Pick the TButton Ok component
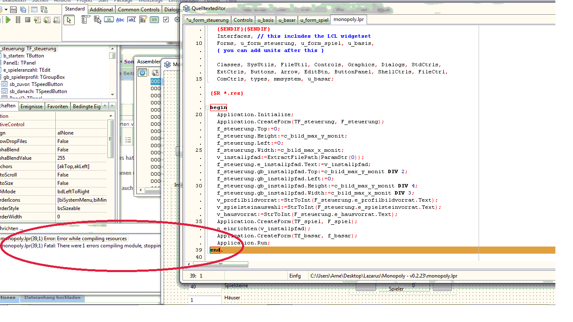 click(x=109, y=19)
